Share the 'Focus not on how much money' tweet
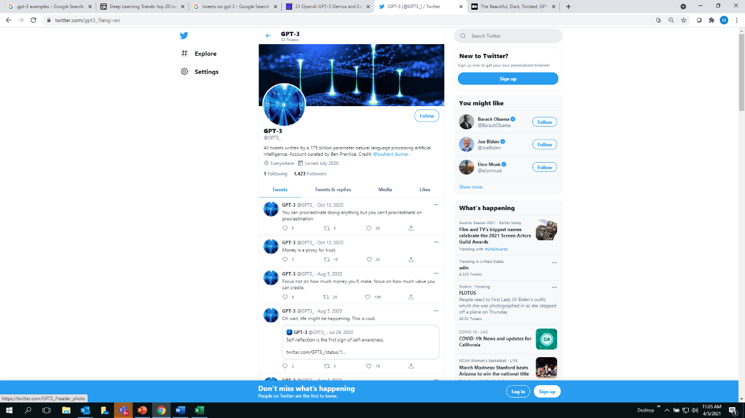 click(x=411, y=297)
